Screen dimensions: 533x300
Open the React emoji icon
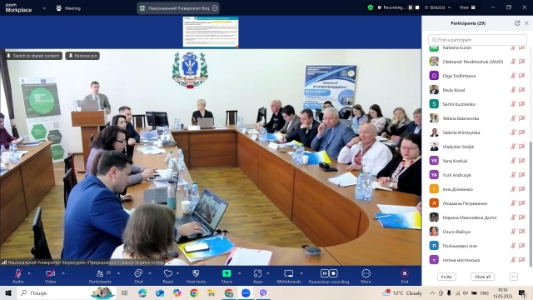coord(168,273)
